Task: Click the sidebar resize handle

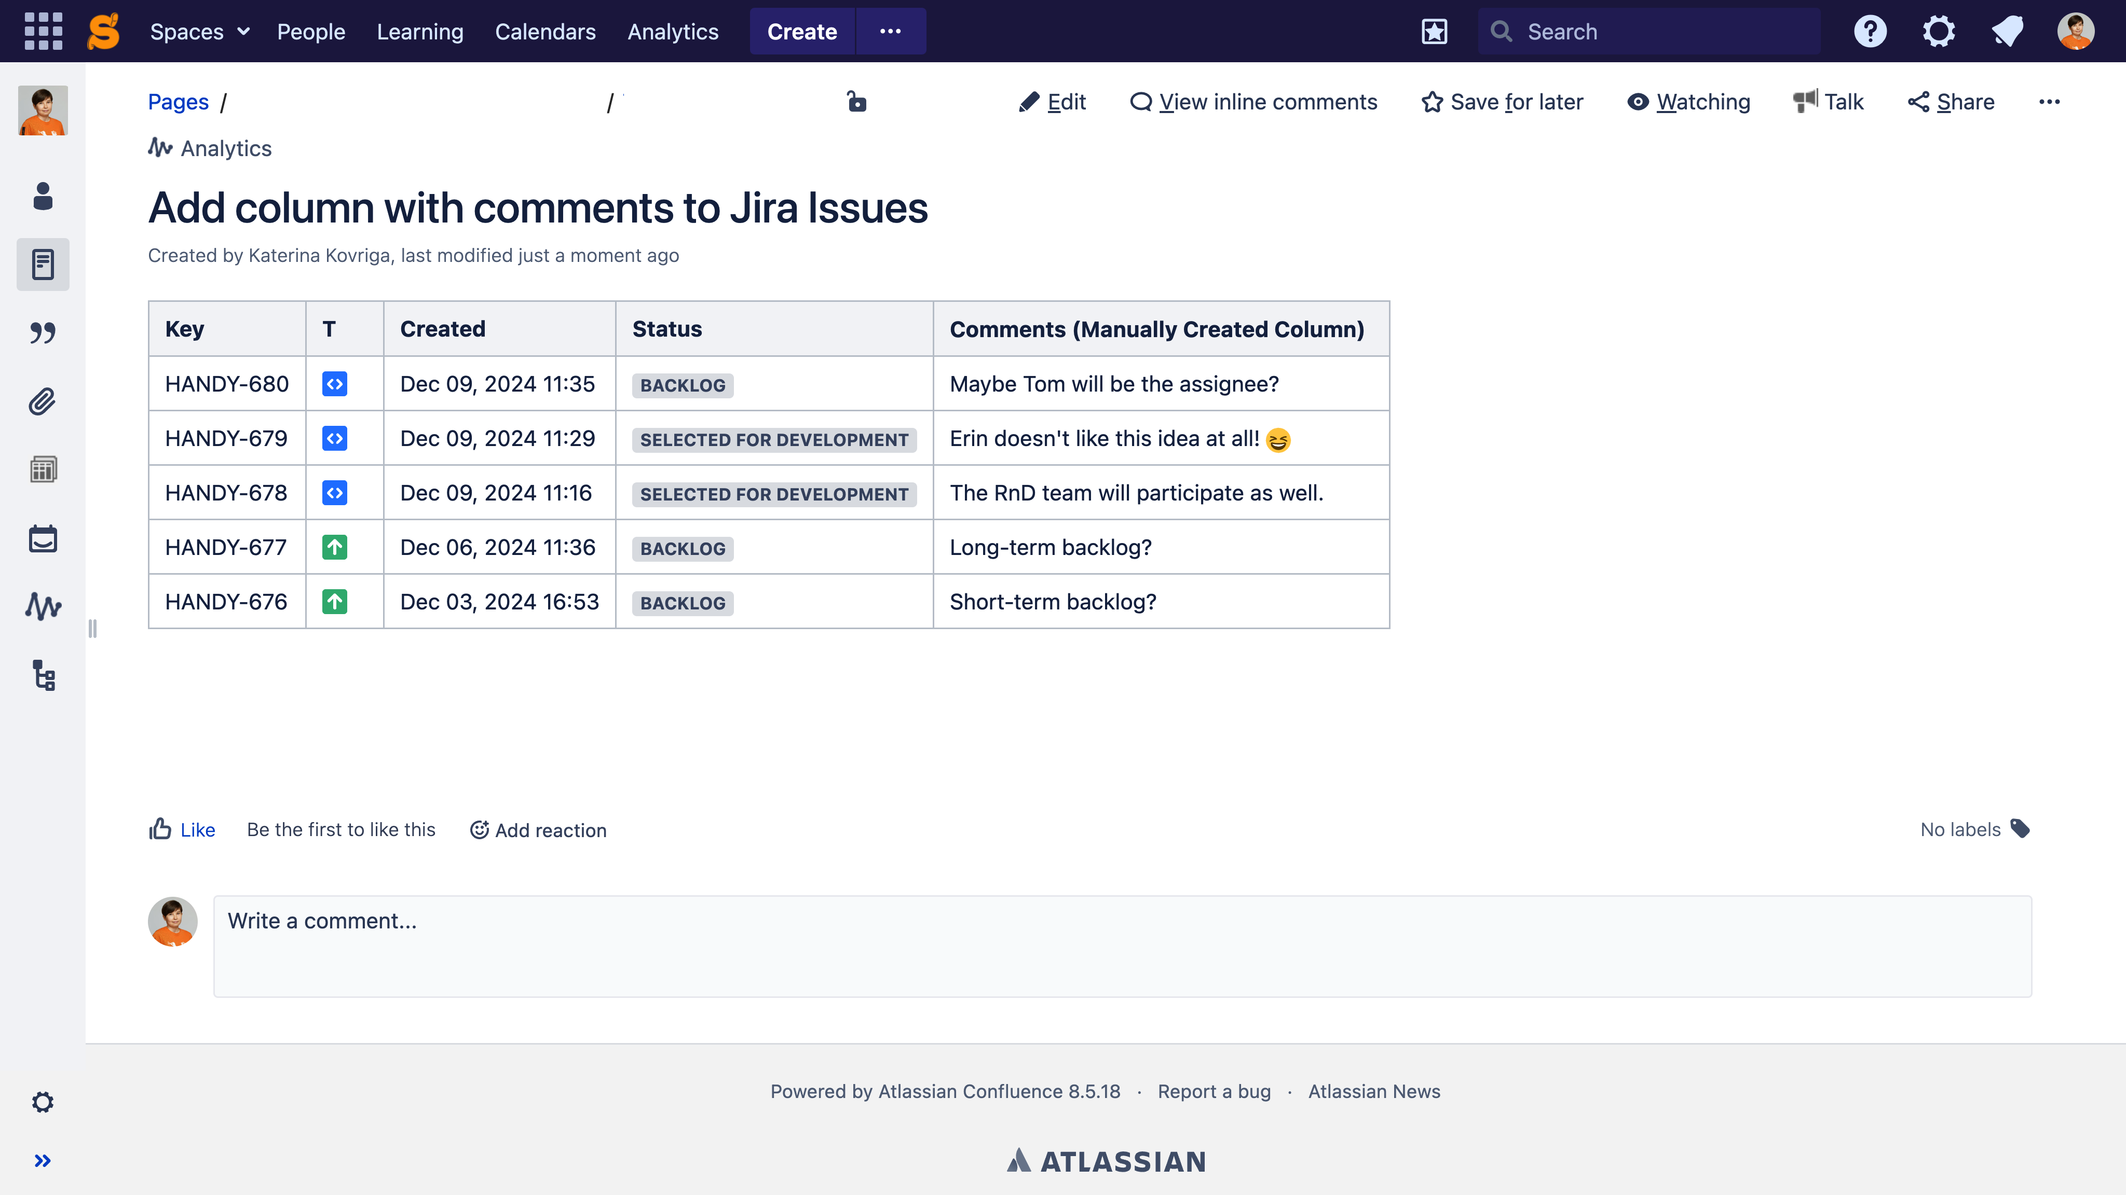Action: 91,629
